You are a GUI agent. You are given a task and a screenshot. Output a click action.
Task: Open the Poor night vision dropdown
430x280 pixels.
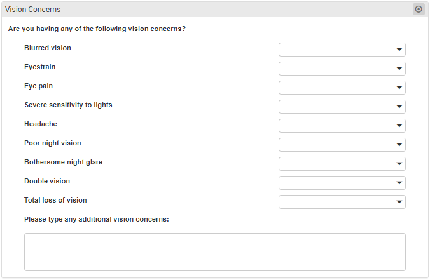coord(342,145)
